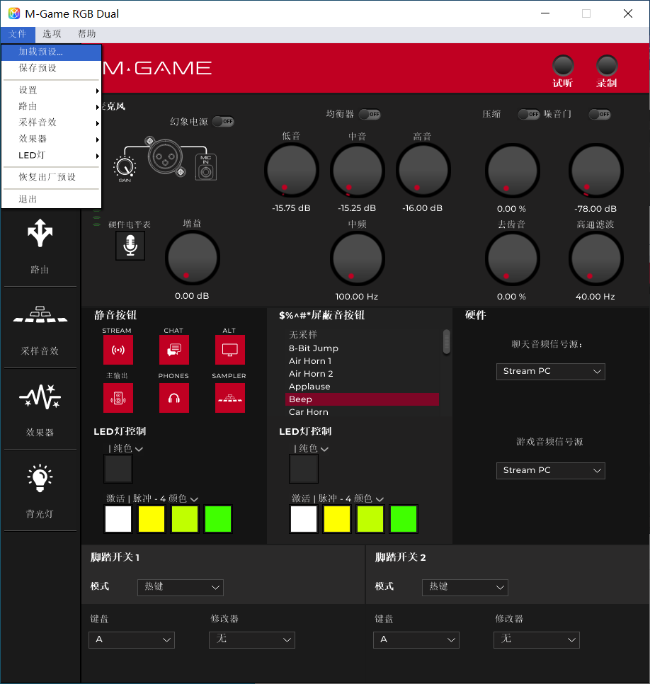Click the ALT mute button icon
Image resolution: width=650 pixels, height=684 pixels.
[230, 350]
